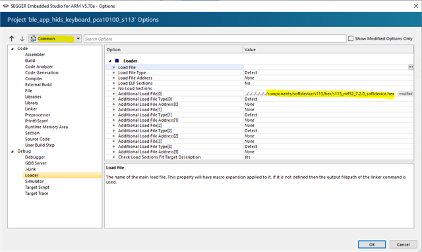Select Additional Load File Address[2] row
This screenshot has height=252, width=422.
[x=259, y=136]
